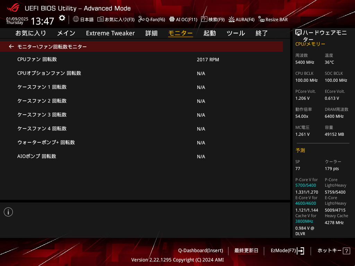Switch to EzMode(F7)
The image size is (355, 266).
(287, 250)
